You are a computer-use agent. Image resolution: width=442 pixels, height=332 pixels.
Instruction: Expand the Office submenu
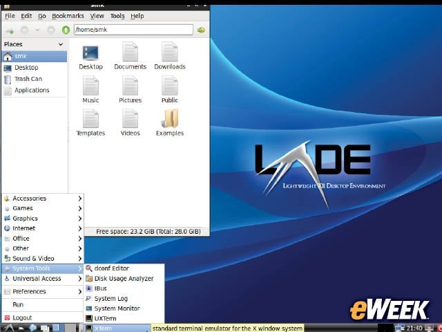click(x=43, y=239)
